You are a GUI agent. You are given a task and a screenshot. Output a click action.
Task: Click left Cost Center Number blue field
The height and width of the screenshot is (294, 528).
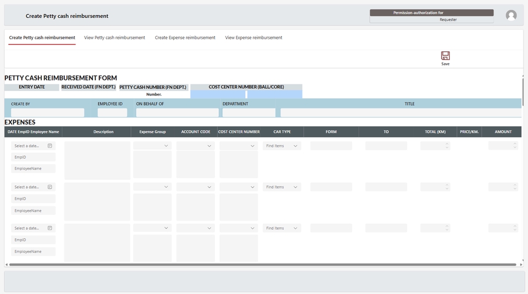(x=218, y=94)
